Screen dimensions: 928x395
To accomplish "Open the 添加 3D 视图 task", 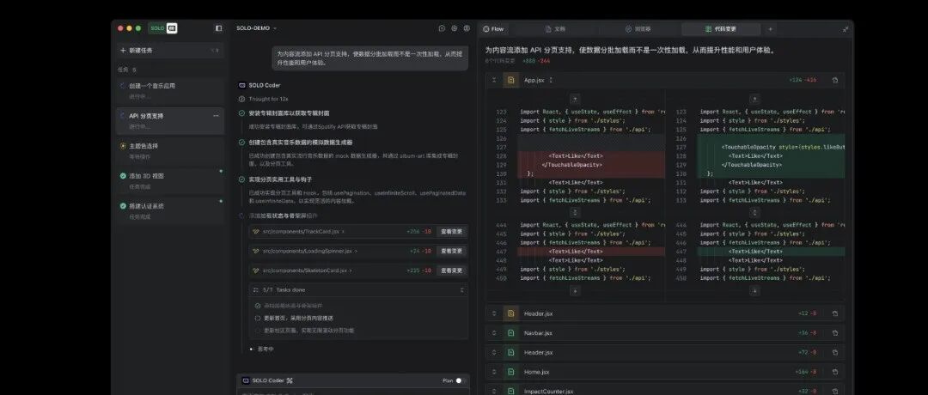I will coord(170,180).
